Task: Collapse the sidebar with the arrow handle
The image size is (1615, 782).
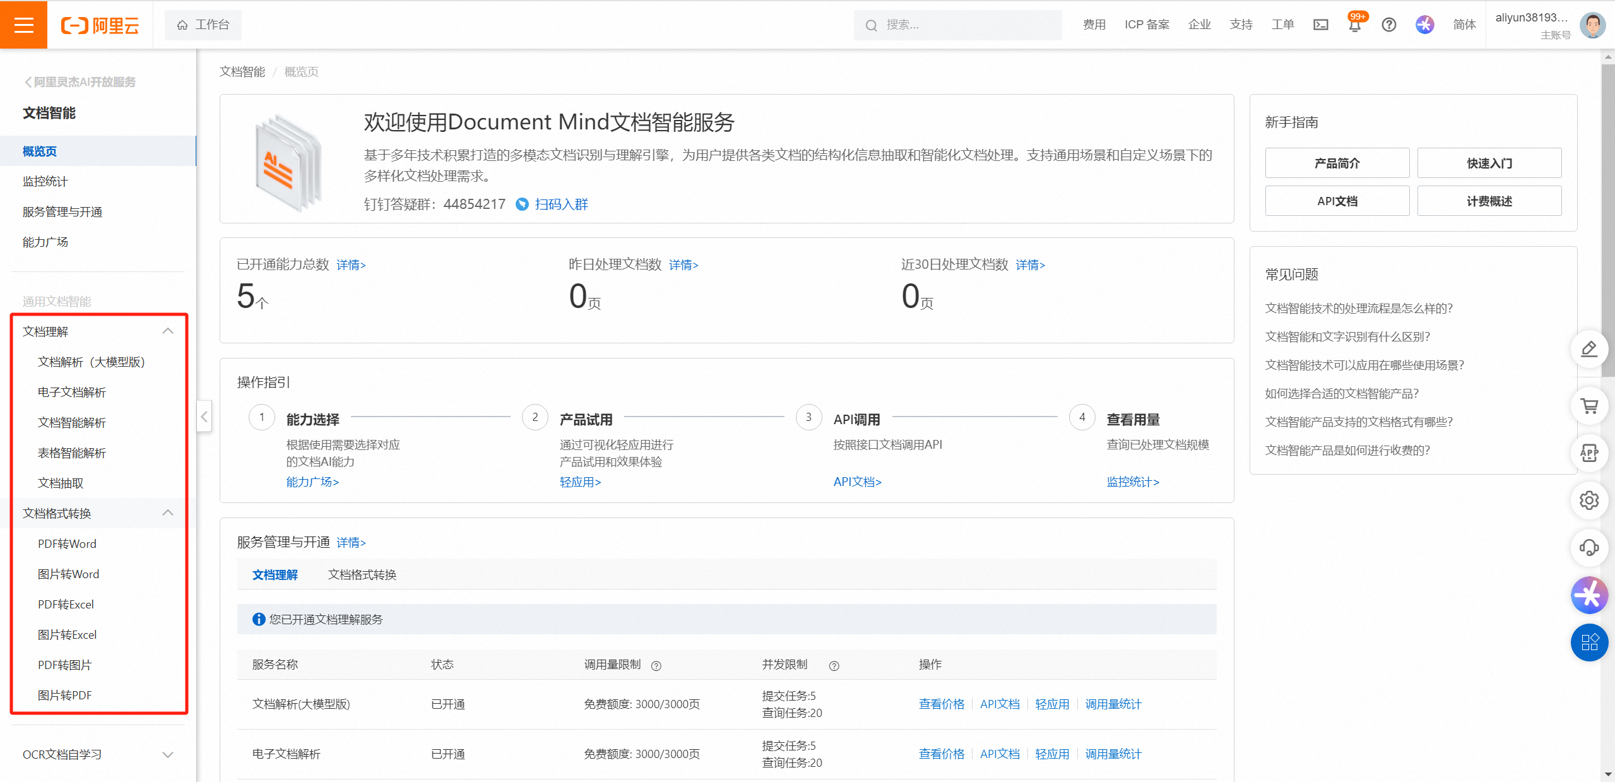Action: click(204, 417)
